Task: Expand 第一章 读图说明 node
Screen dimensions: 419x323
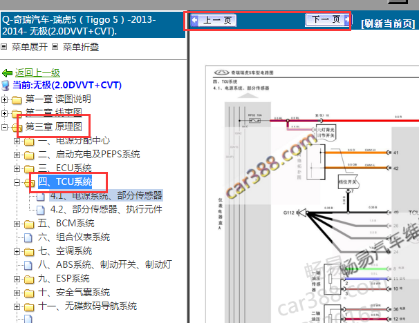Action: click(x=4, y=99)
